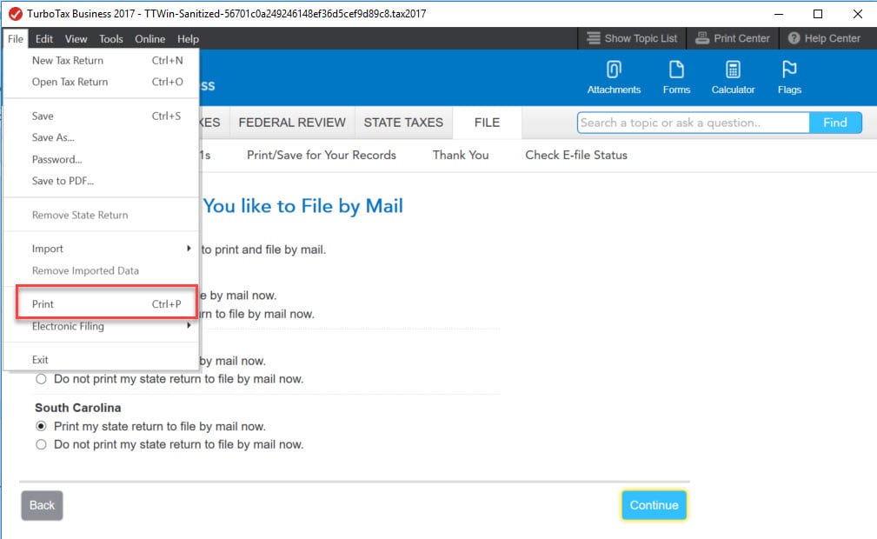Screen dimensions: 877x539
Task: Select Remove State Return menu item
Action: pyautogui.click(x=101, y=215)
